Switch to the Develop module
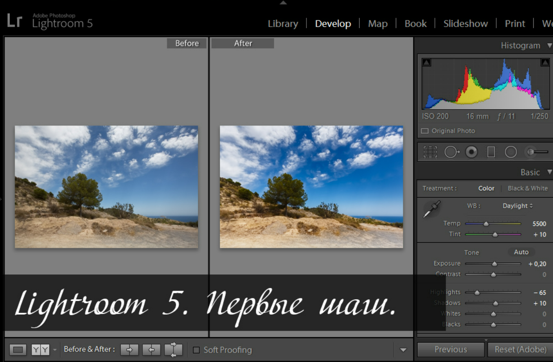The image size is (553, 362). 333,23
